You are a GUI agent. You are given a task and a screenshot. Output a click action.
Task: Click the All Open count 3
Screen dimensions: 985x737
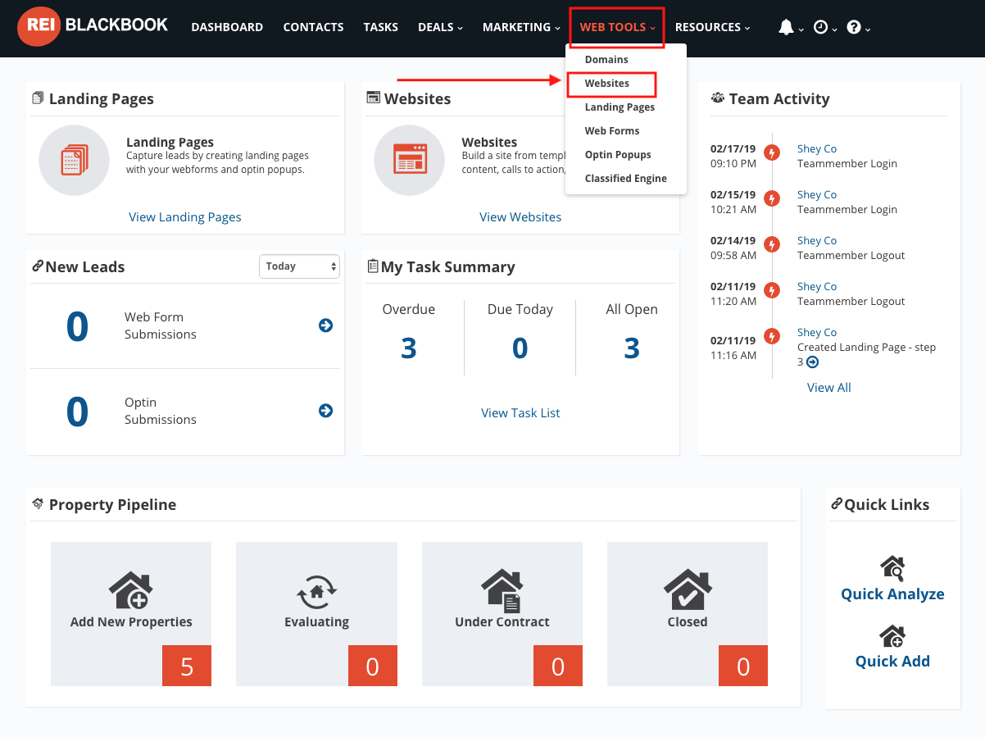tap(632, 348)
